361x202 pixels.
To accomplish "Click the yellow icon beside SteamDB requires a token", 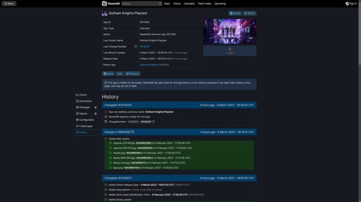I will [x=106, y=117].
